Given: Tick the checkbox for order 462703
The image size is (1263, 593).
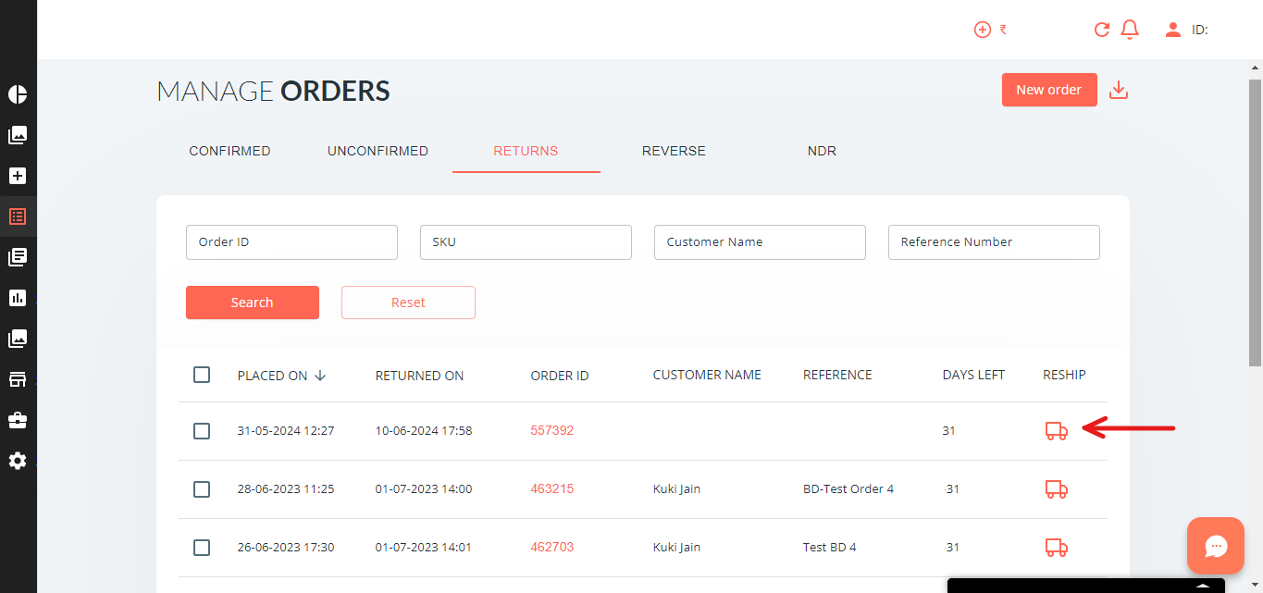Looking at the screenshot, I should tap(202, 548).
